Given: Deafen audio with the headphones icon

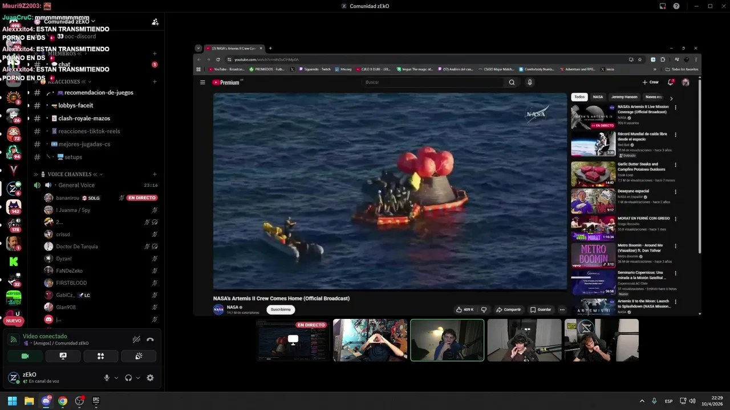Looking at the screenshot, I should pyautogui.click(x=128, y=378).
